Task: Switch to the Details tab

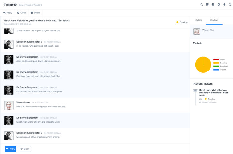Action: 199,20
